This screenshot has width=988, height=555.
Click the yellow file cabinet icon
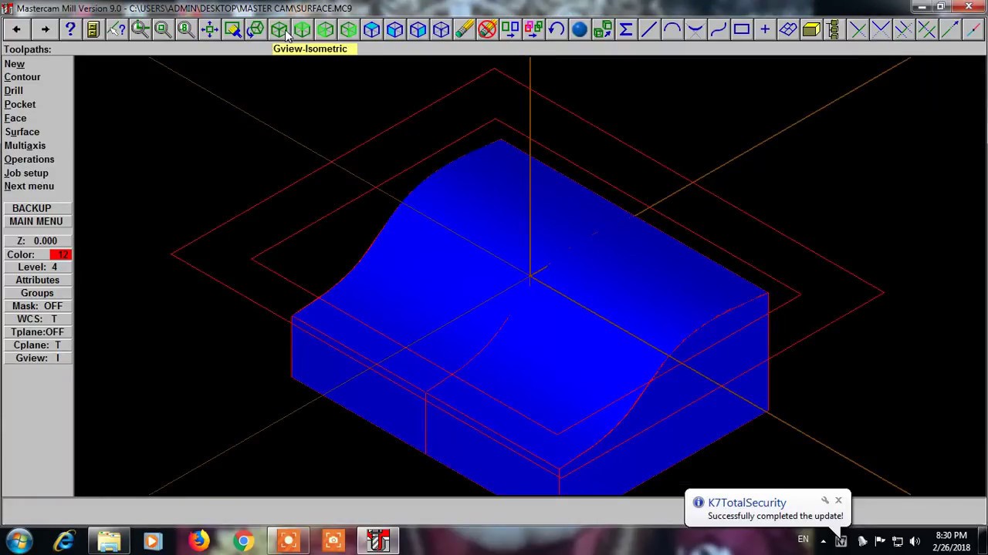[x=93, y=29]
